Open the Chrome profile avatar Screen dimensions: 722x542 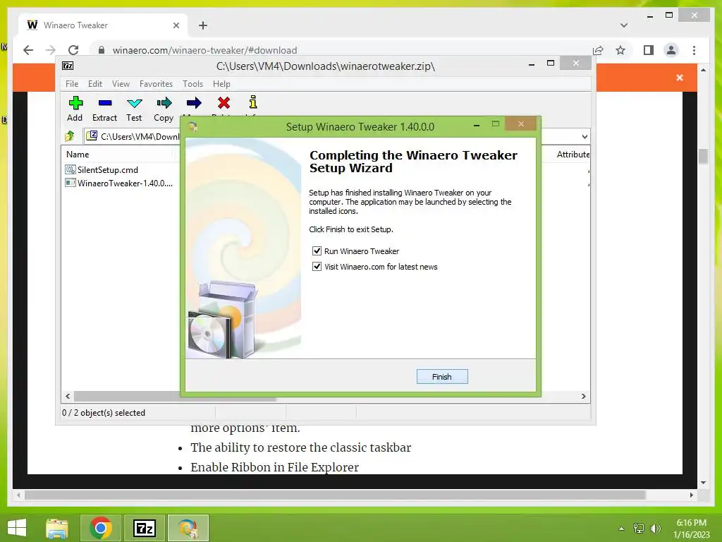click(x=671, y=50)
